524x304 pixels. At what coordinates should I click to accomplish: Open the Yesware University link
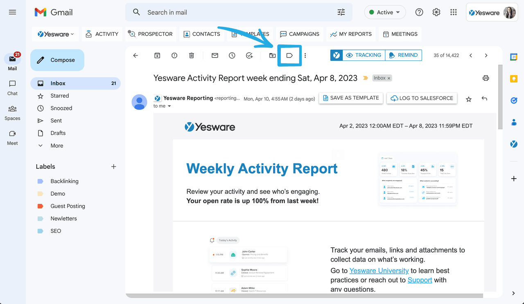(379, 270)
